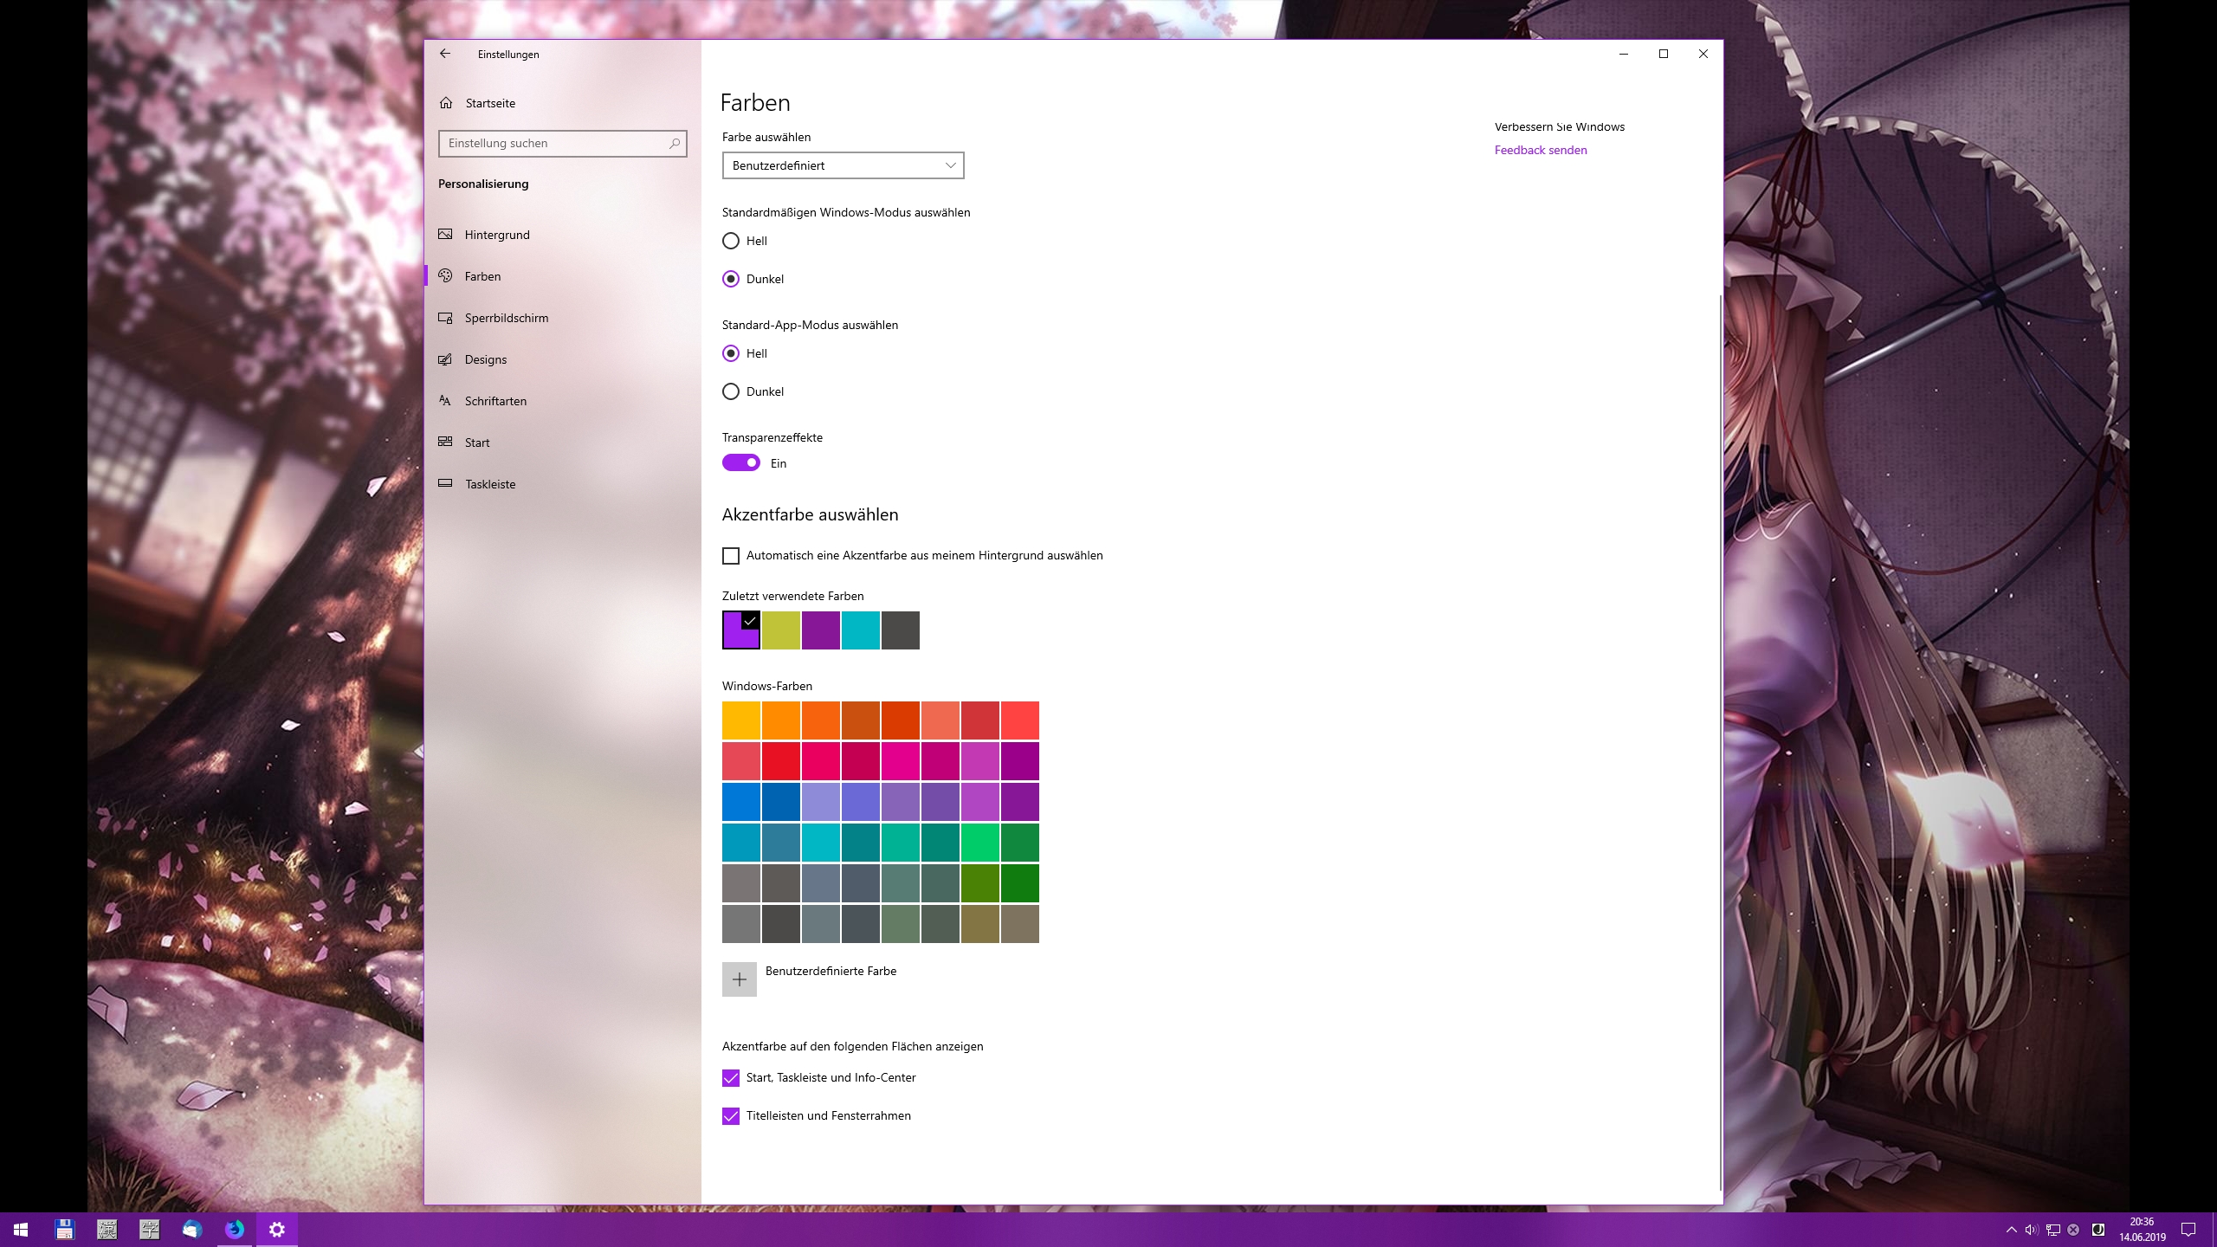Uncheck Titelleisten und Fensterrahmen
This screenshot has width=2217, height=1247.
click(731, 1116)
